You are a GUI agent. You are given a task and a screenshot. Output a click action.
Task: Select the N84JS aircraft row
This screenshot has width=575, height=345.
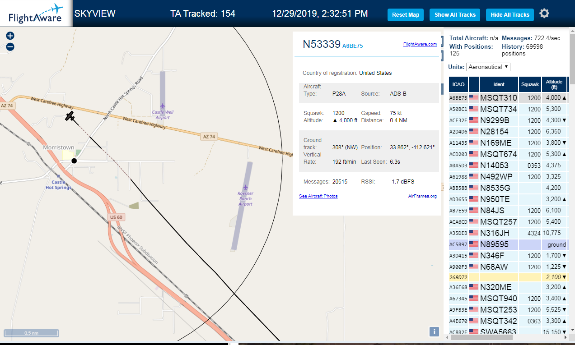(x=509, y=210)
